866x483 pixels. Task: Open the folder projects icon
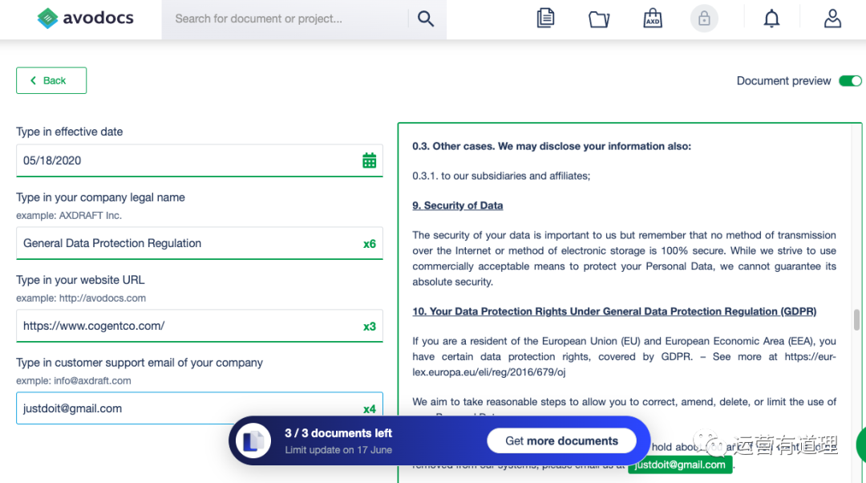click(x=599, y=19)
